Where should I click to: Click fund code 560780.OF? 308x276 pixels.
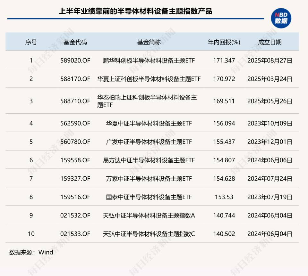coord(75,142)
